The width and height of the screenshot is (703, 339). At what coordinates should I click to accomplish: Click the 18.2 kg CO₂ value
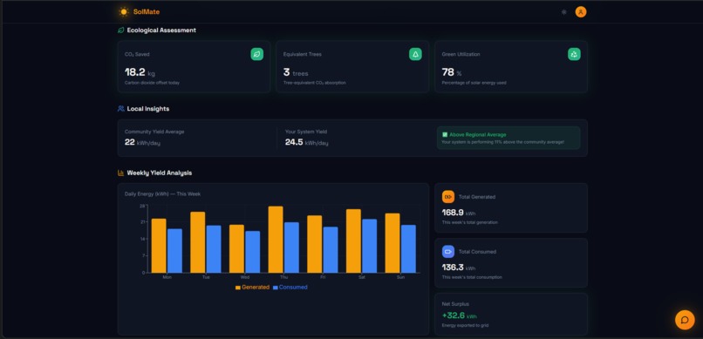pos(140,72)
